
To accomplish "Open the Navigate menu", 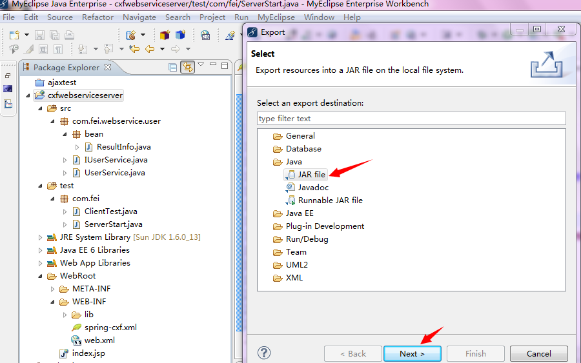I will pyautogui.click(x=139, y=17).
